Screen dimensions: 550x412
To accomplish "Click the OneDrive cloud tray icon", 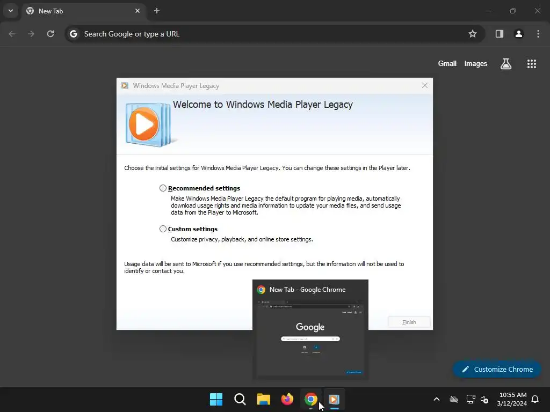I will tap(454, 399).
